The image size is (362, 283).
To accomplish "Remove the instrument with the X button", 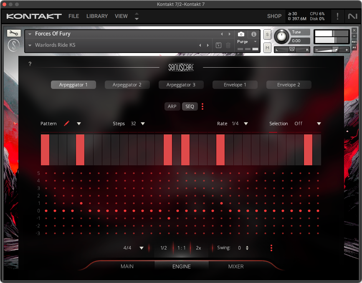I will 354,30.
